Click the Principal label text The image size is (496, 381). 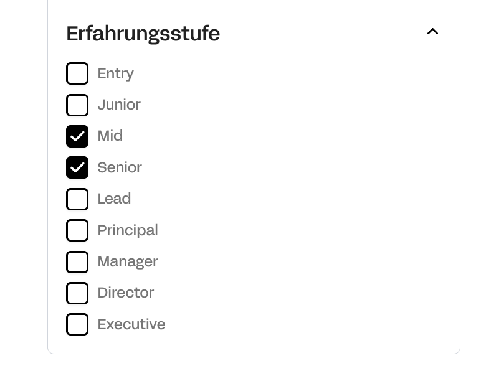point(128,230)
